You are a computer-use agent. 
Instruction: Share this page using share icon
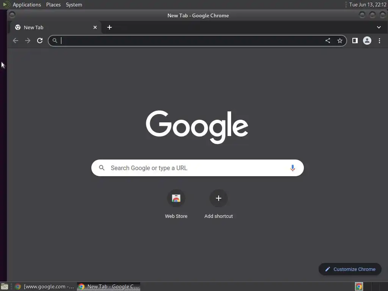tap(328, 41)
